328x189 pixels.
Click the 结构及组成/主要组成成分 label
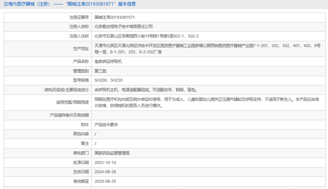point(67,90)
